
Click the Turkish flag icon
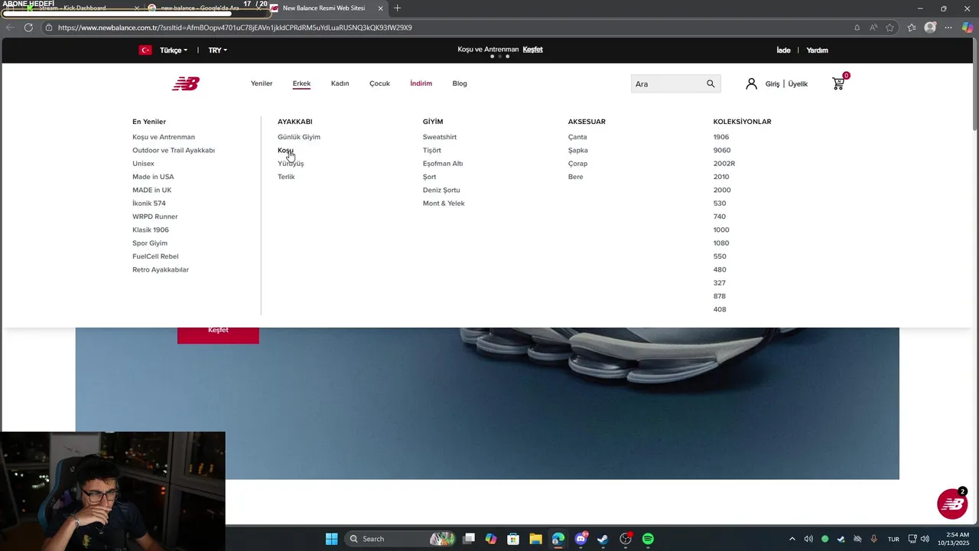[145, 50]
